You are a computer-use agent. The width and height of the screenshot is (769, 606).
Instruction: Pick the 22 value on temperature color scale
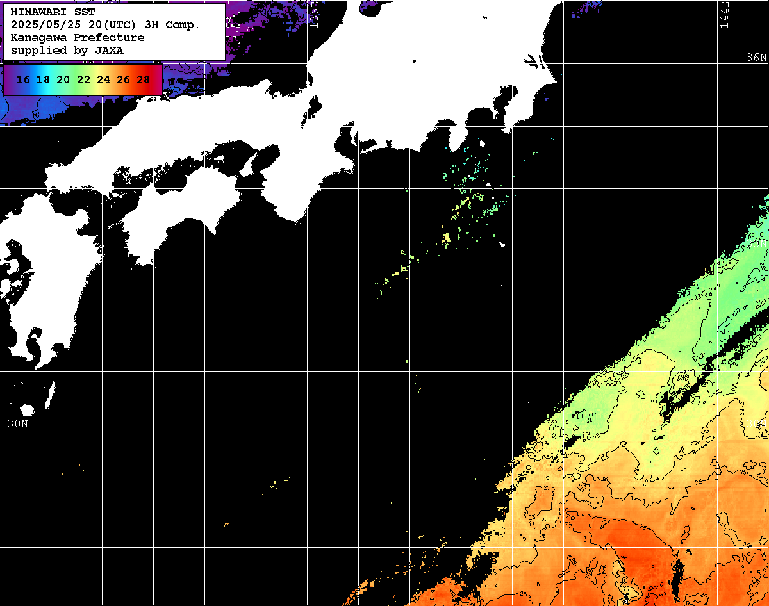(x=83, y=79)
